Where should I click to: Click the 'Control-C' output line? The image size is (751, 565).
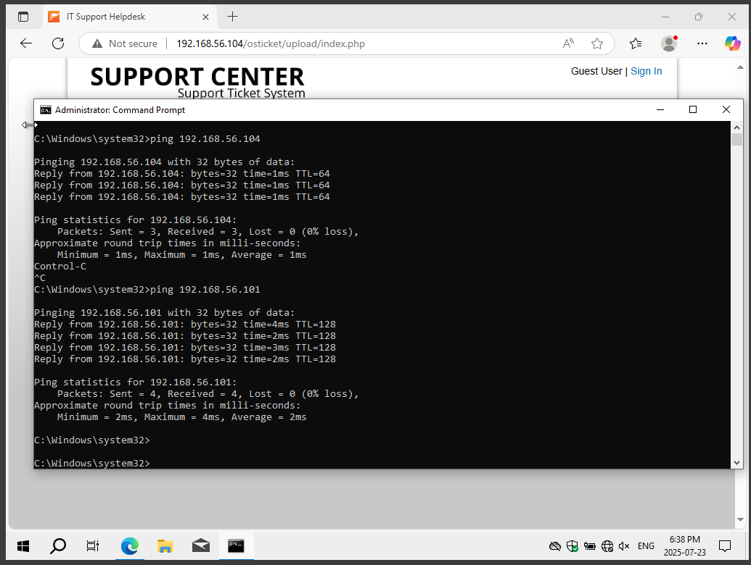coord(60,267)
